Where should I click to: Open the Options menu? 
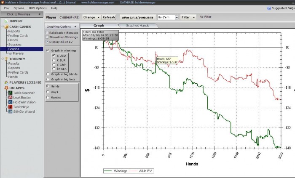(x=19, y=8)
